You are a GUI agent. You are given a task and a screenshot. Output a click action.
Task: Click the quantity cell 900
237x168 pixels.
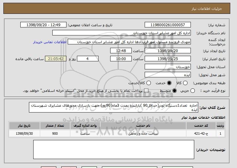55,133
